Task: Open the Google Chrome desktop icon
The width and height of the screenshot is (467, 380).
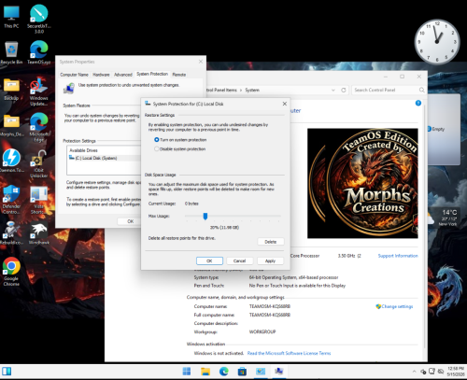Action: (x=11, y=272)
